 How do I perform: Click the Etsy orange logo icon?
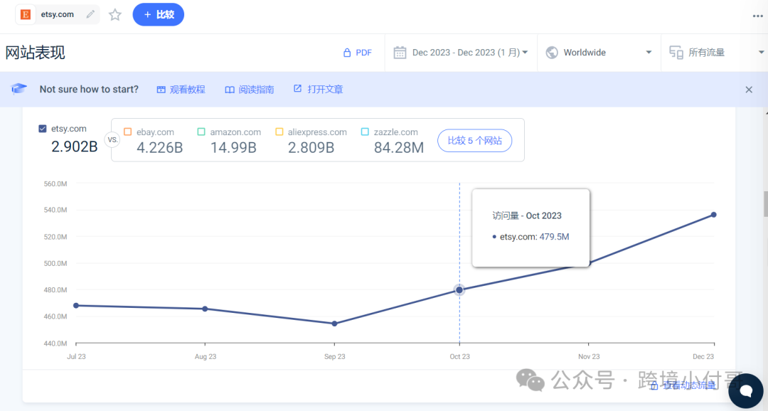26,14
